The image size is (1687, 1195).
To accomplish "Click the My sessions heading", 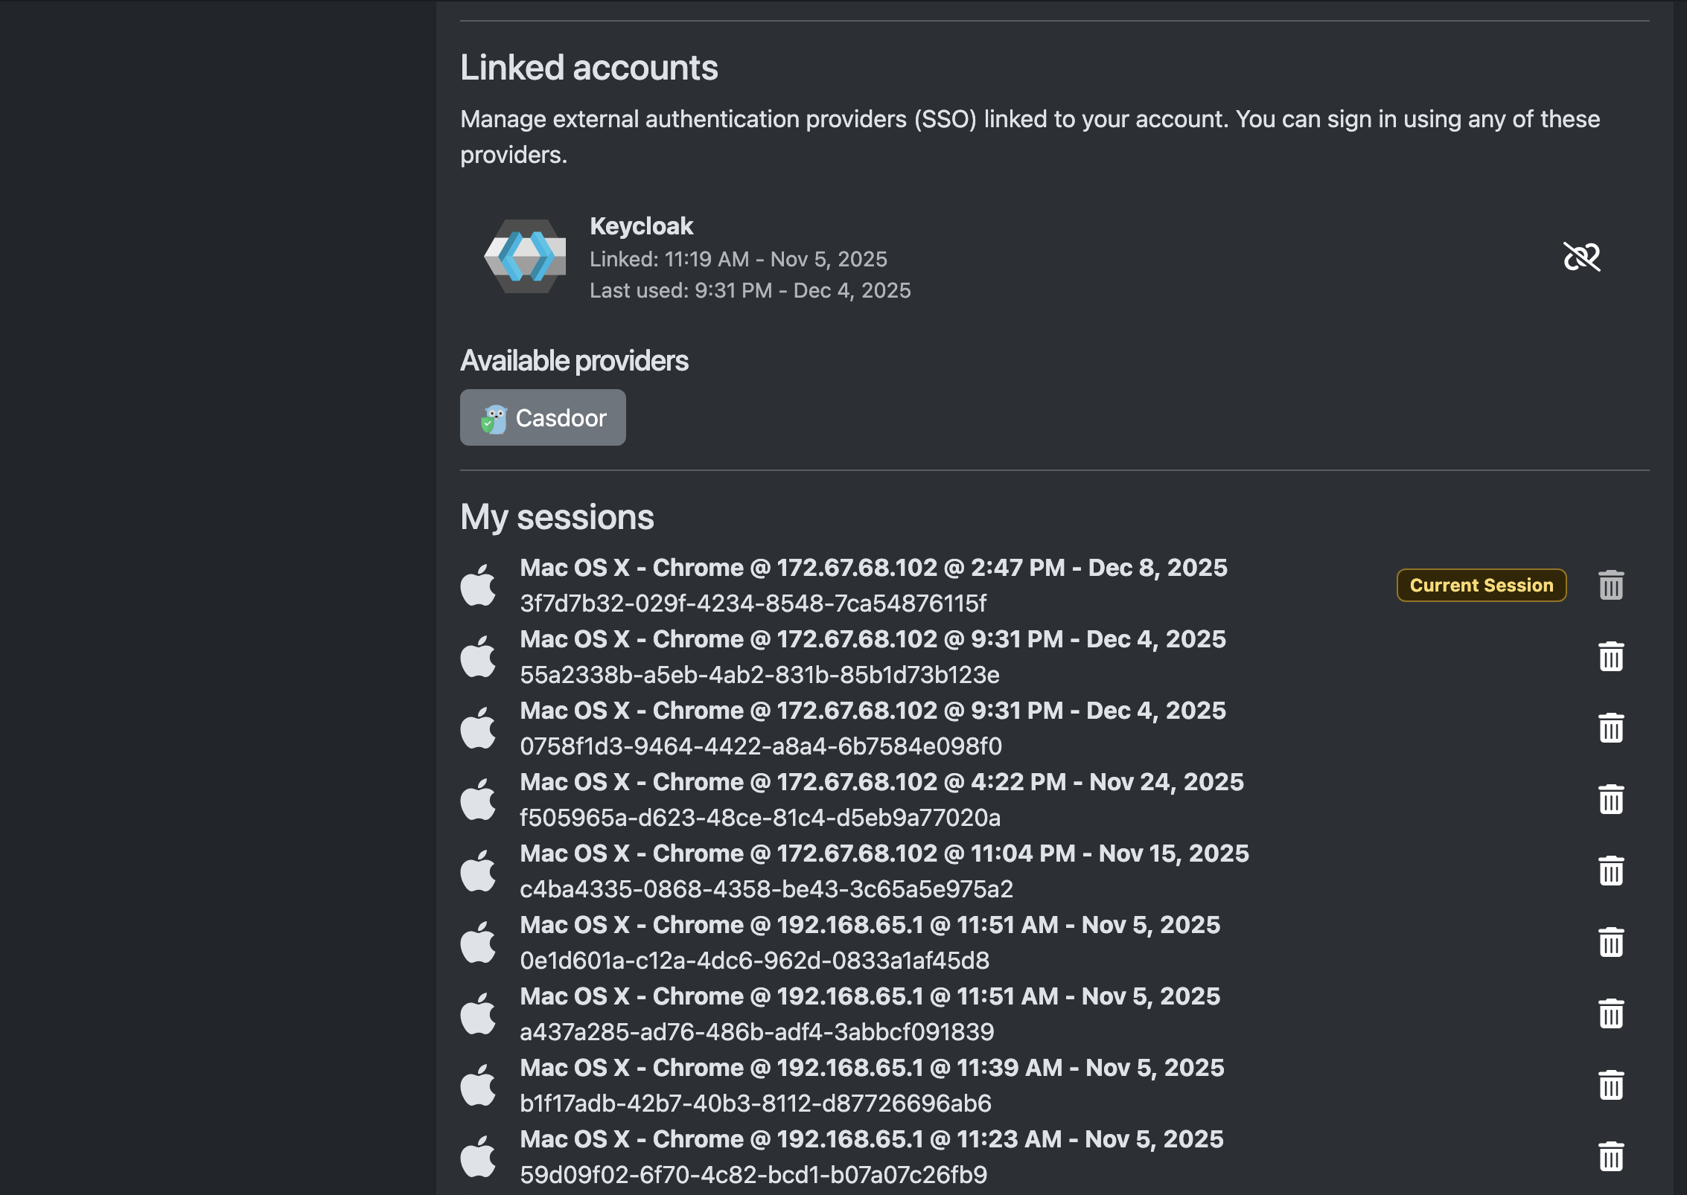I will click(x=558, y=516).
